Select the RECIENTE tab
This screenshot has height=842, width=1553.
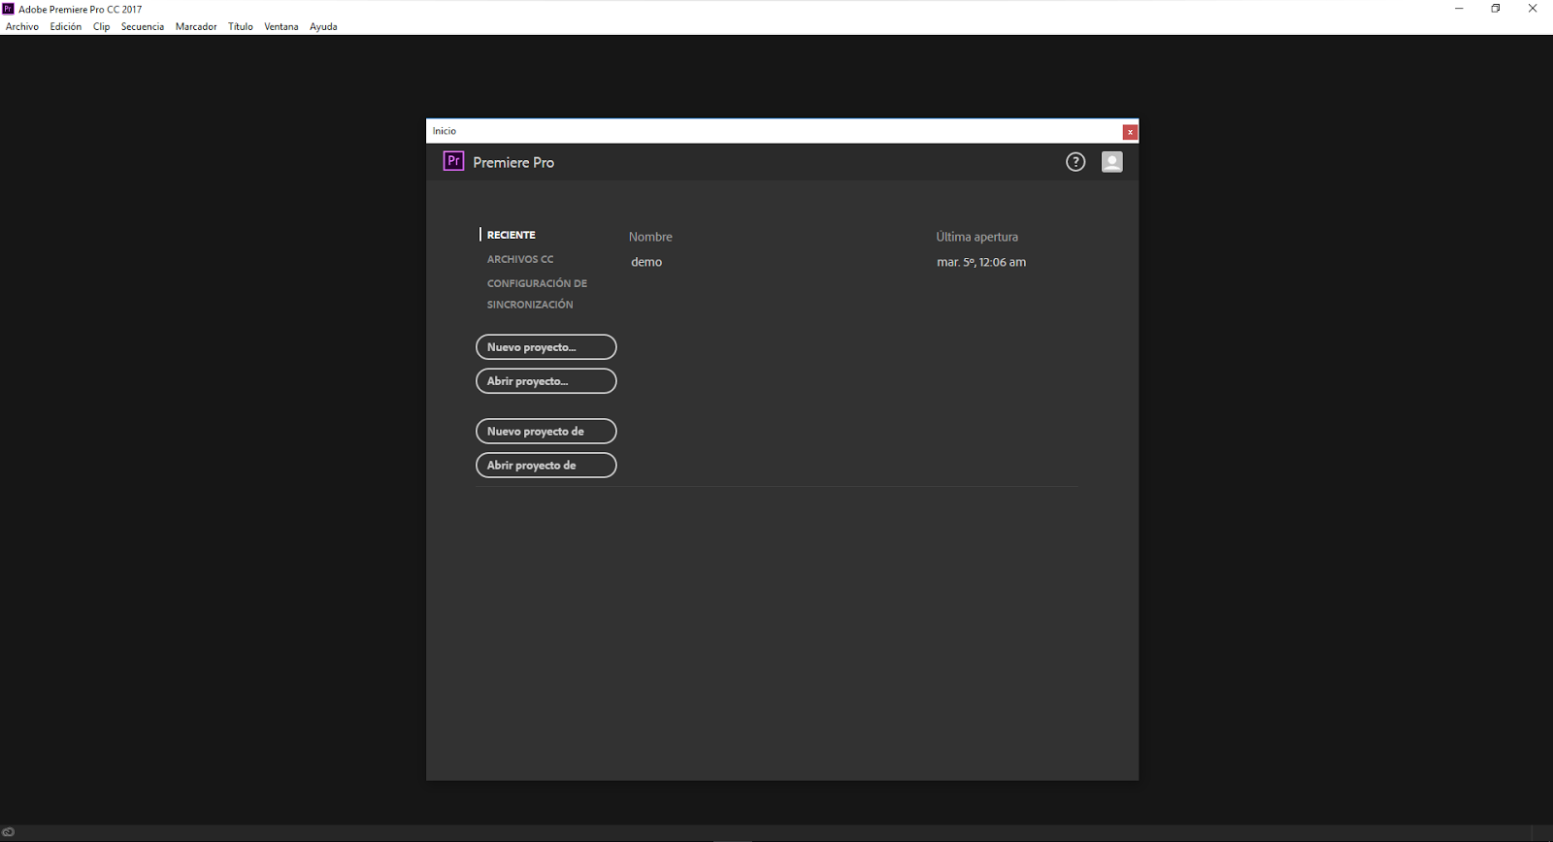tap(512, 235)
